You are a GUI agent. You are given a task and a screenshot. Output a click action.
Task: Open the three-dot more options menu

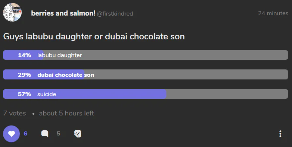(280, 134)
